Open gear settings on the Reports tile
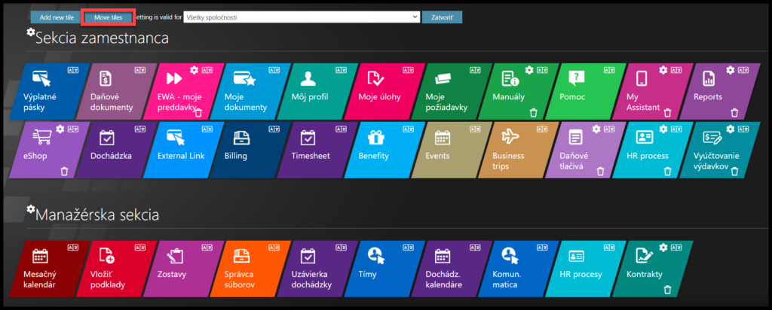The image size is (772, 310). coord(730,69)
